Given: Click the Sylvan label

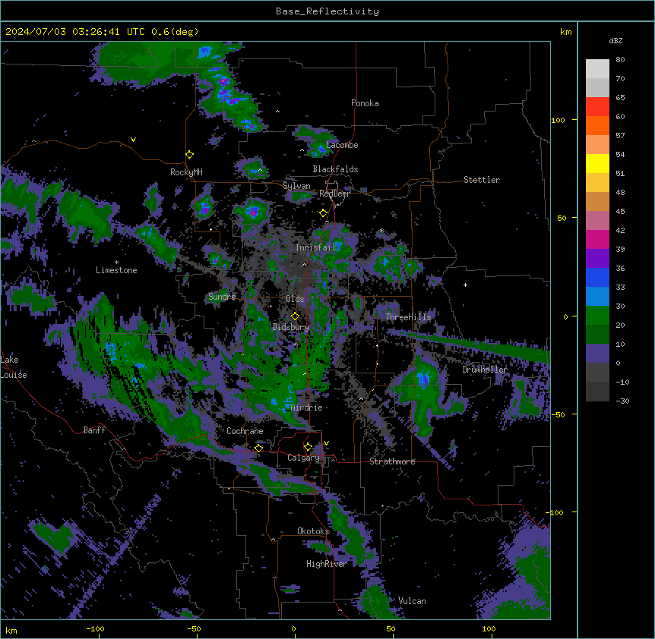Looking at the screenshot, I should point(296,186).
